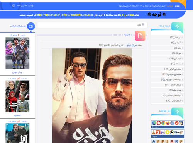Open the همسایه poster thumbnail

click(x=17, y=96)
